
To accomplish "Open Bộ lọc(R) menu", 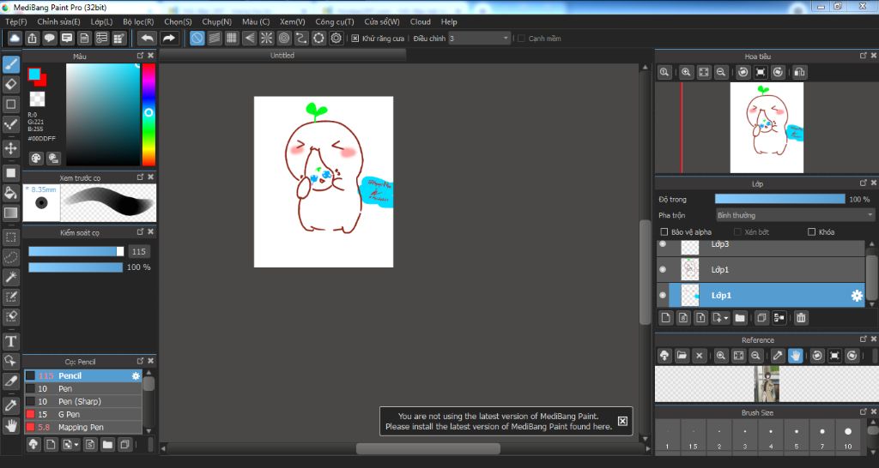I will [x=138, y=21].
